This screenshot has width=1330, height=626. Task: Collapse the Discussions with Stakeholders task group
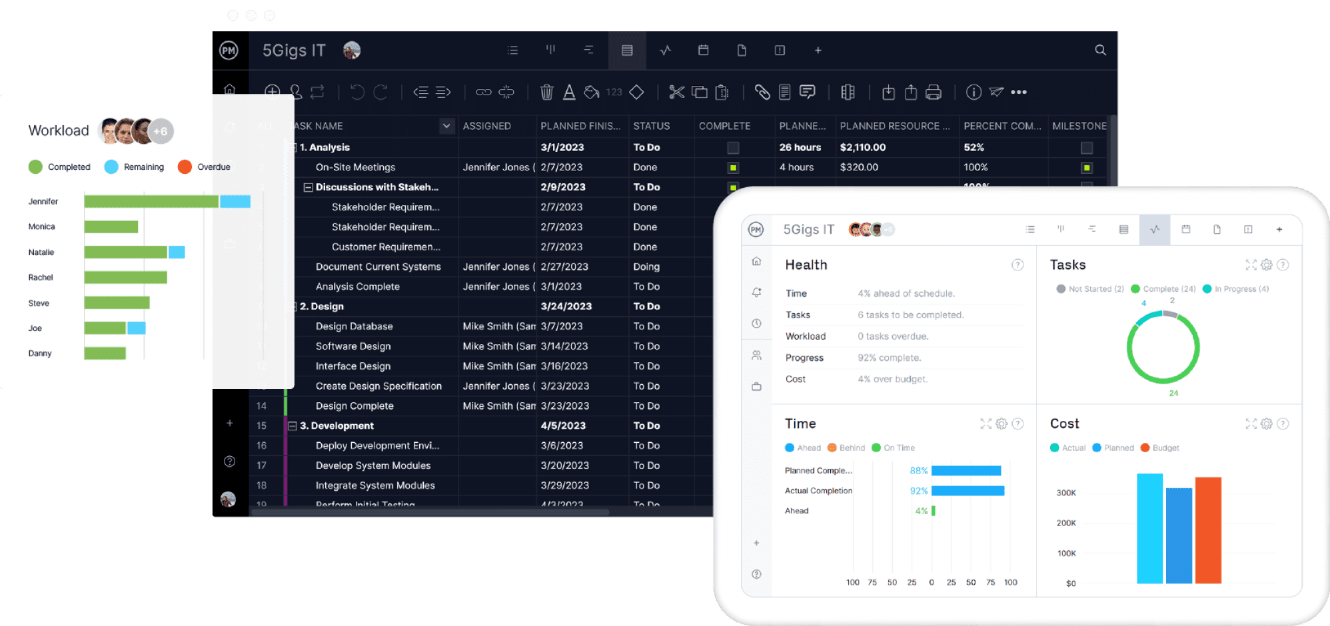click(307, 187)
